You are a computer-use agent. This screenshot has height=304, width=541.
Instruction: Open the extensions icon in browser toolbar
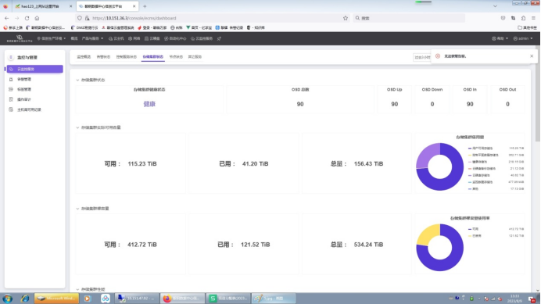pos(523,18)
